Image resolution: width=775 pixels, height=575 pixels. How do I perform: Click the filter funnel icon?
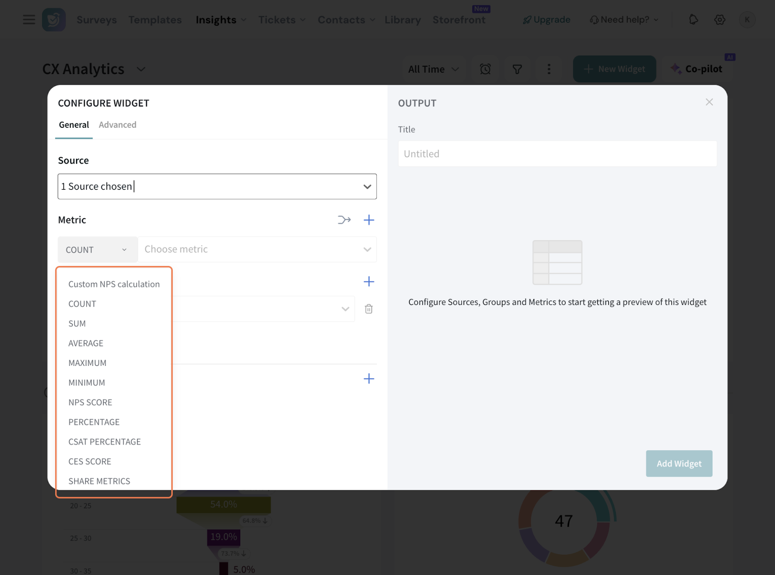click(x=517, y=69)
